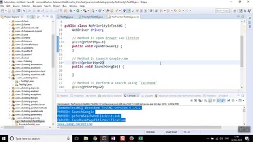Click the New file toolbar icon
The height and width of the screenshot is (142, 253).
[x=2, y=11]
